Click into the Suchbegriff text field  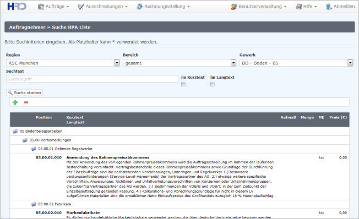coord(92,79)
